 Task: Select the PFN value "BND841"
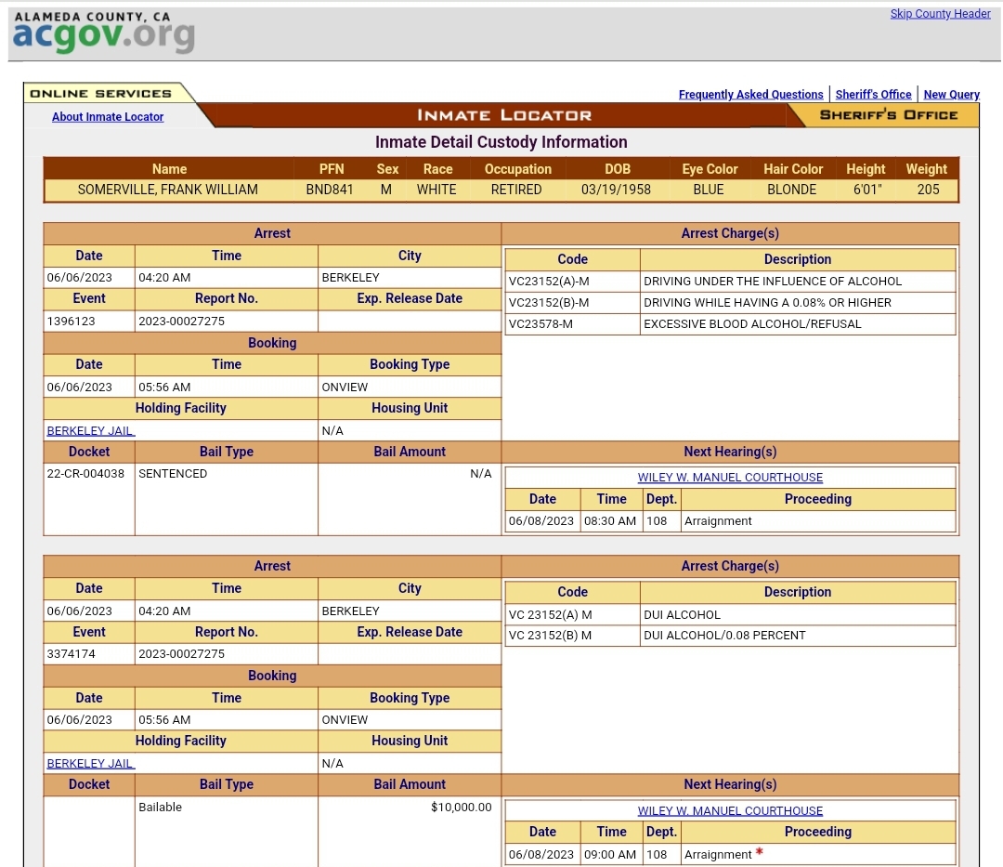[330, 190]
